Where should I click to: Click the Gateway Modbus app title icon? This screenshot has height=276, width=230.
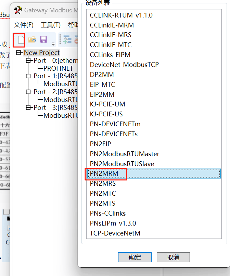(x=18, y=10)
